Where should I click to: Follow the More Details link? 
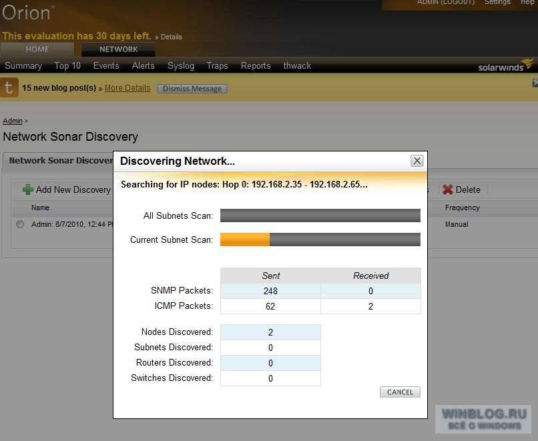coord(127,88)
